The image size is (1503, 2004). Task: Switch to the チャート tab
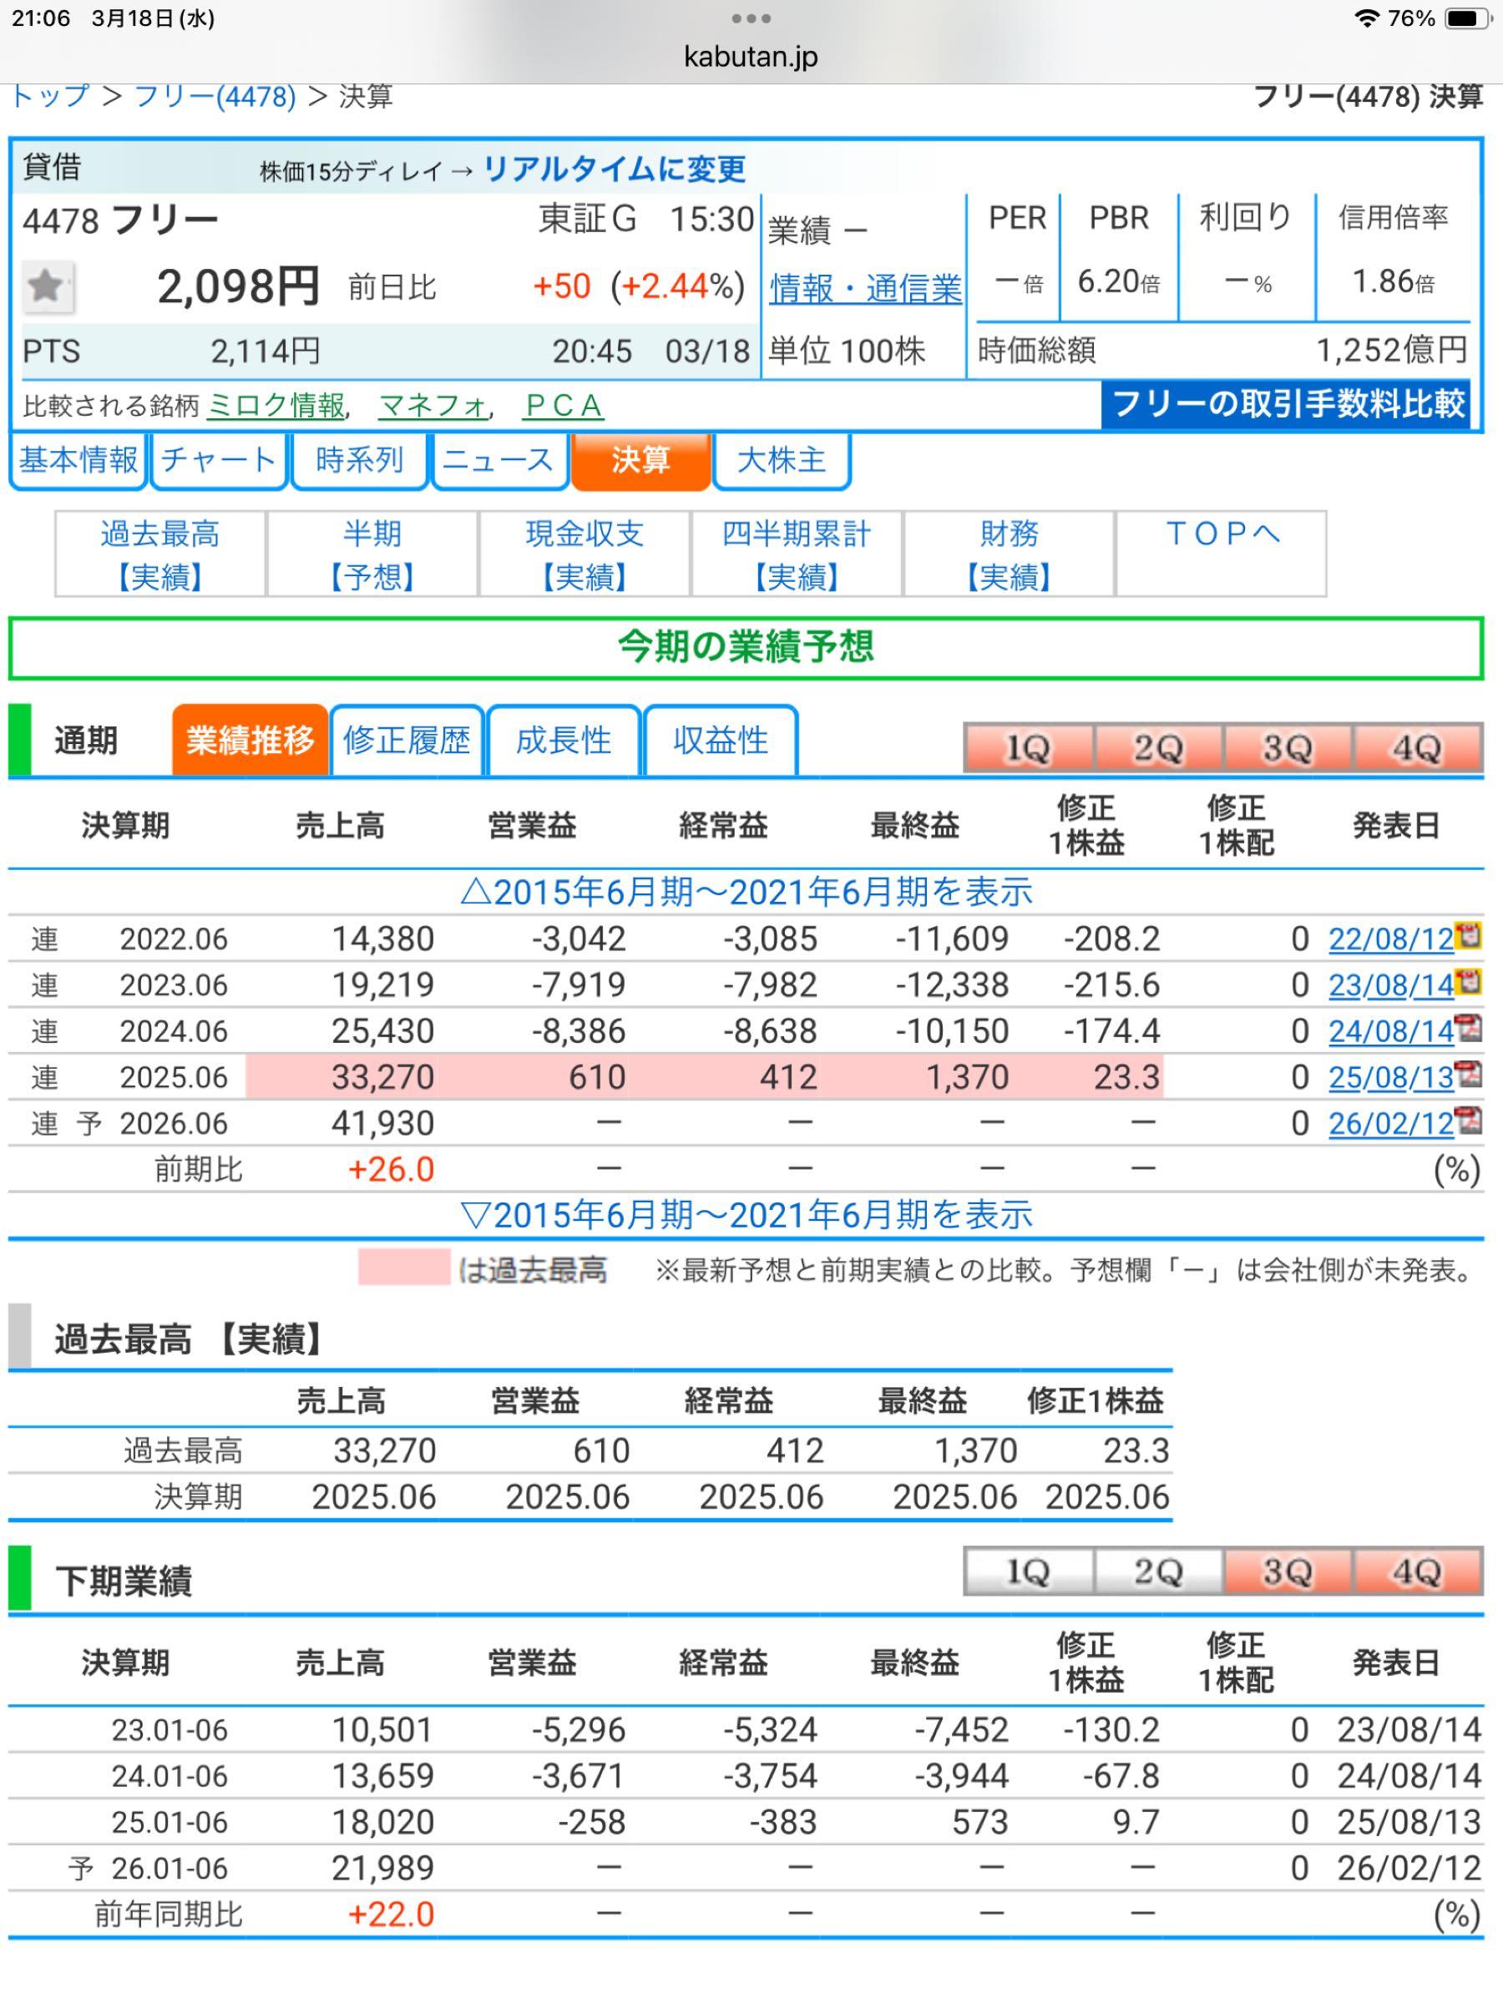[217, 460]
